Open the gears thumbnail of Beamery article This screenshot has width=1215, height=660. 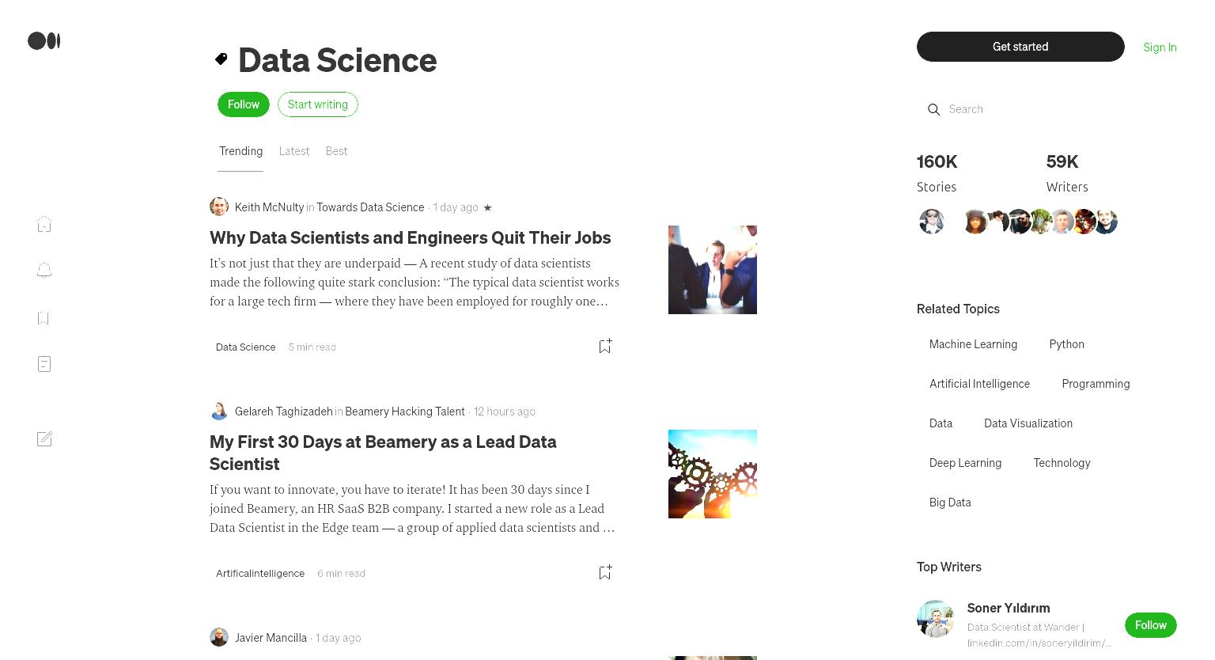[713, 474]
